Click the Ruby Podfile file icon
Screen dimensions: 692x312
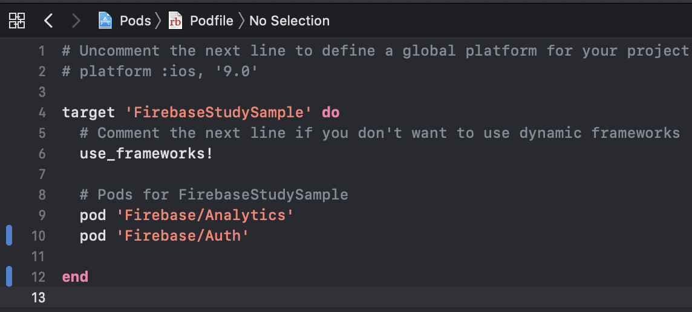[175, 21]
